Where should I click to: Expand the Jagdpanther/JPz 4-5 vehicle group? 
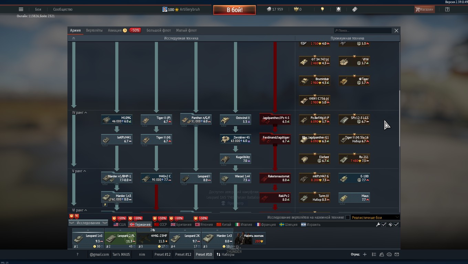[275, 120]
